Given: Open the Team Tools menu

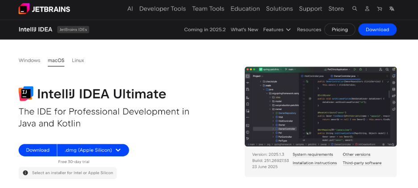Looking at the screenshot, I should [208, 9].
